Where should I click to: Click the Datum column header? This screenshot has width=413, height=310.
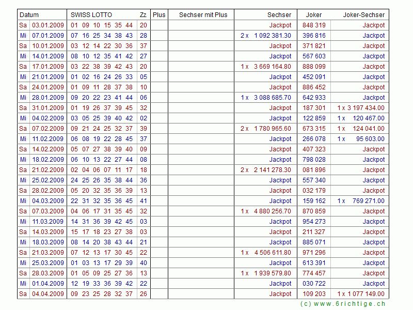click(29, 15)
